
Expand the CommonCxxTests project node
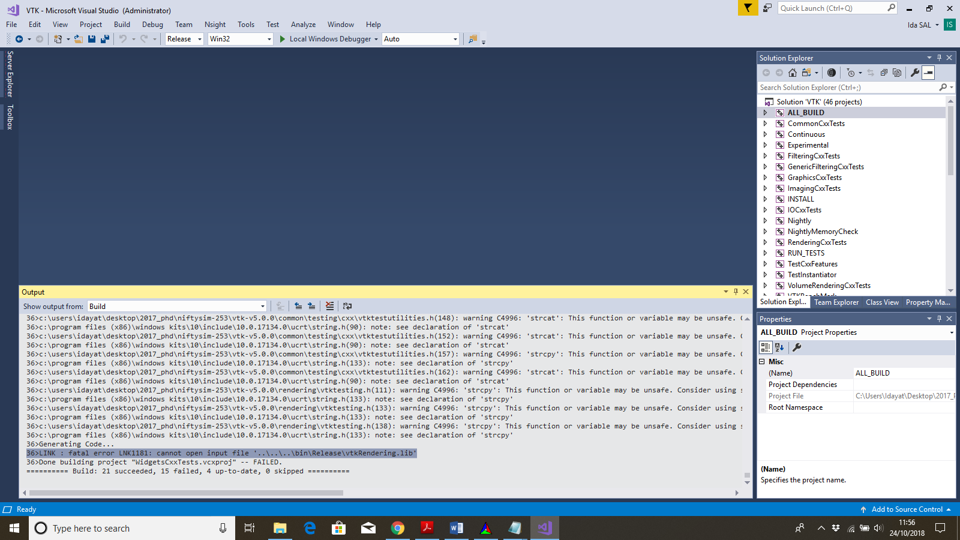coord(765,124)
